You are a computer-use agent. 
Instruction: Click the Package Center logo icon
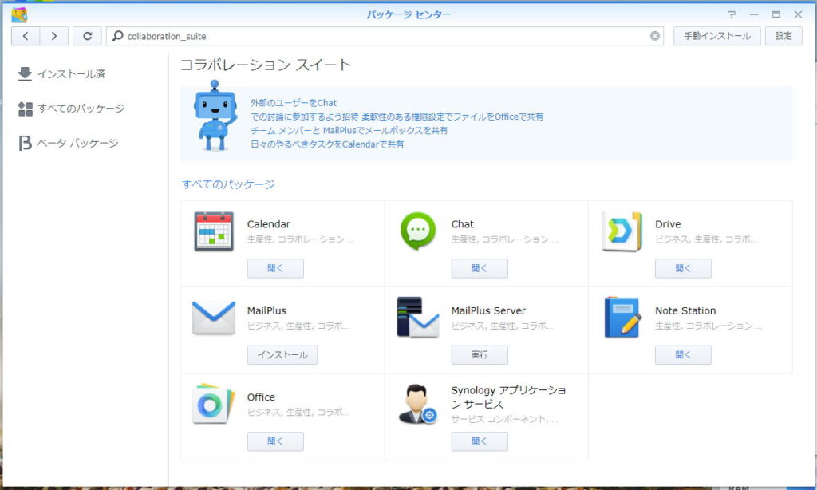click(19, 14)
